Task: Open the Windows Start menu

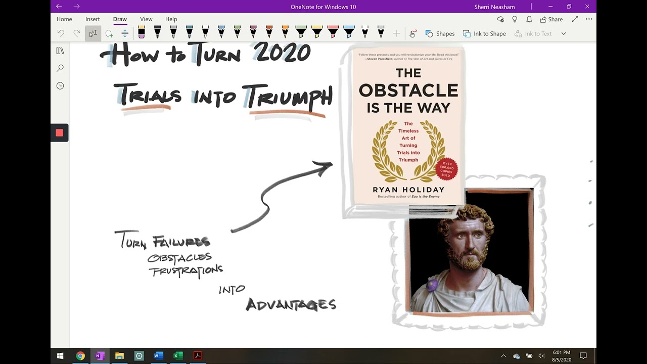Action: click(x=60, y=356)
